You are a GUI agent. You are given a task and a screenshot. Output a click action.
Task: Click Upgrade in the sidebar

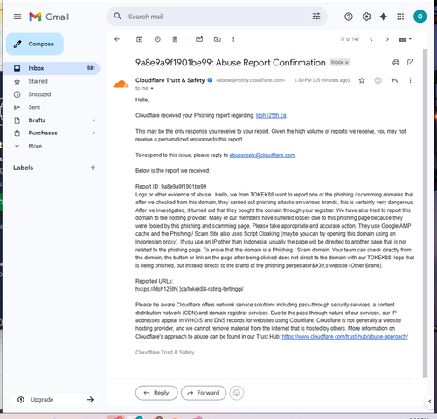pyautogui.click(x=55, y=400)
